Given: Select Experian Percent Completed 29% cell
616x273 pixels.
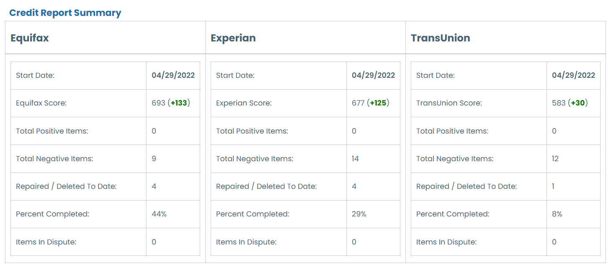Looking at the screenshot, I should coord(373,214).
